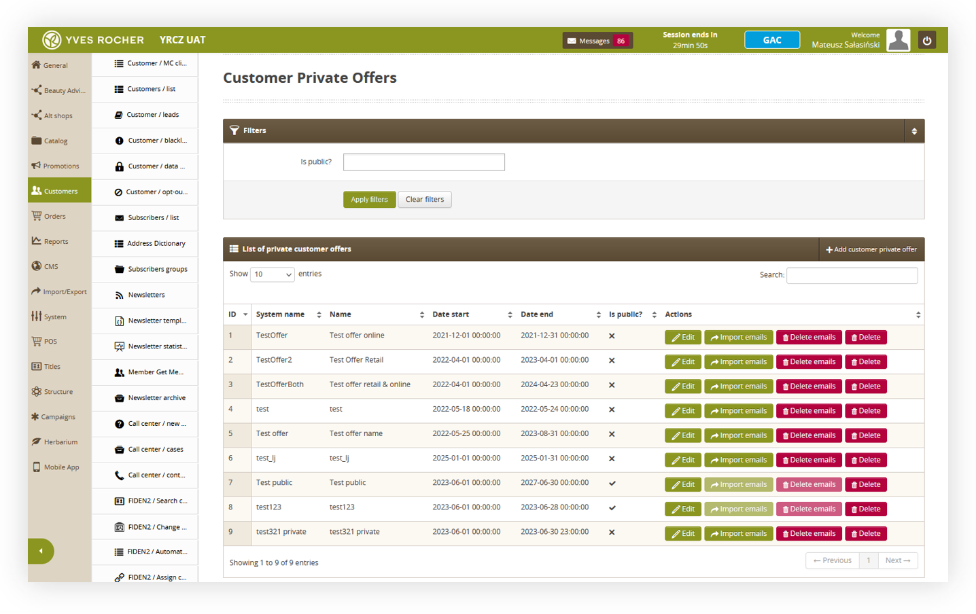
Task: Sort by Date start column
Action: tap(472, 314)
